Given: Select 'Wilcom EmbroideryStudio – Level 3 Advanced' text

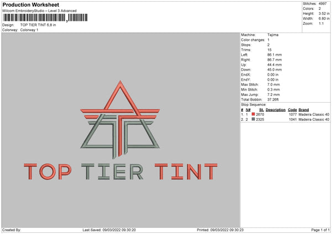Looking at the screenshot, I should click(39, 11).
